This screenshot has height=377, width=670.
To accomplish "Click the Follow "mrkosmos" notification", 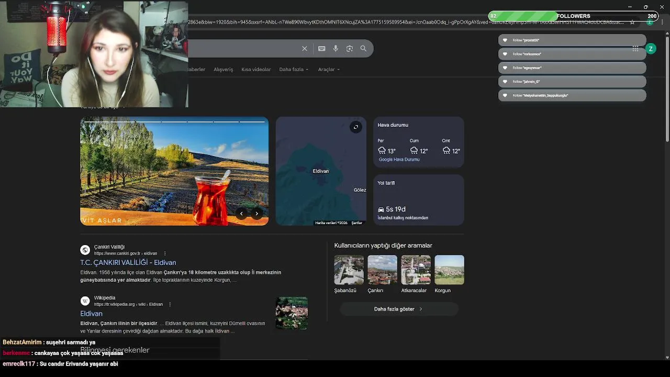I will 572,54.
